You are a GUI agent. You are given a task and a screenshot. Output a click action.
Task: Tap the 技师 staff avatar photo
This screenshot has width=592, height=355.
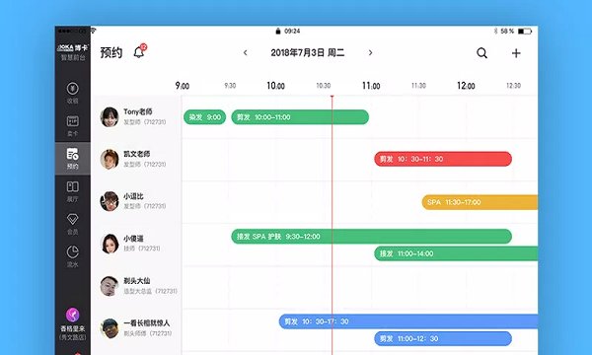click(110, 244)
